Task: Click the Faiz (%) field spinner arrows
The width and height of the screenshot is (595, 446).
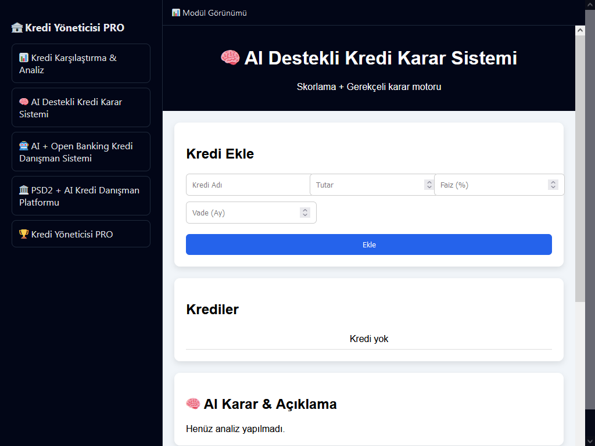Action: click(553, 185)
